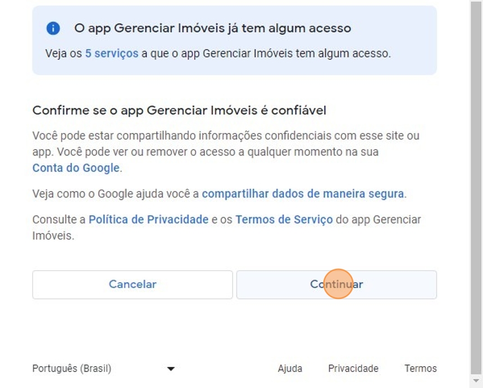Expand the language dropdown arrow
This screenshot has height=388, width=483.
[x=171, y=369]
